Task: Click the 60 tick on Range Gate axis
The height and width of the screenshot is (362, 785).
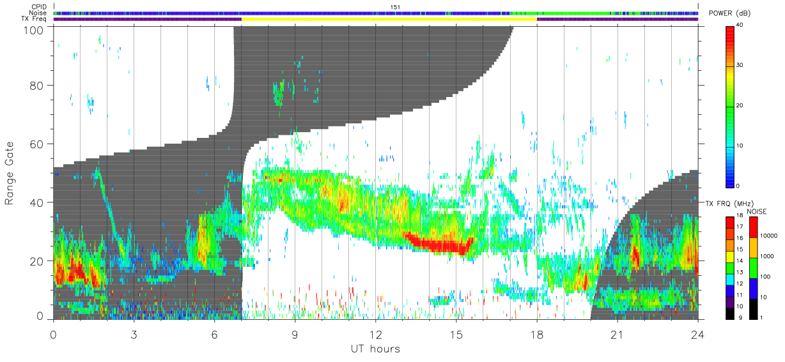Action: coord(38,144)
